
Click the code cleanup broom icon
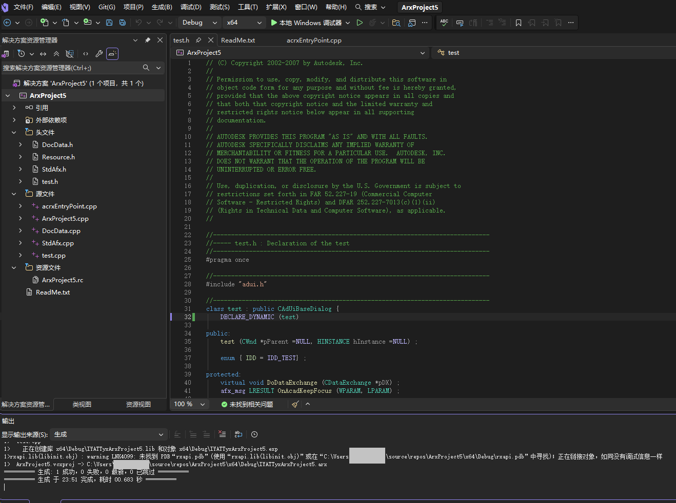[x=295, y=404]
